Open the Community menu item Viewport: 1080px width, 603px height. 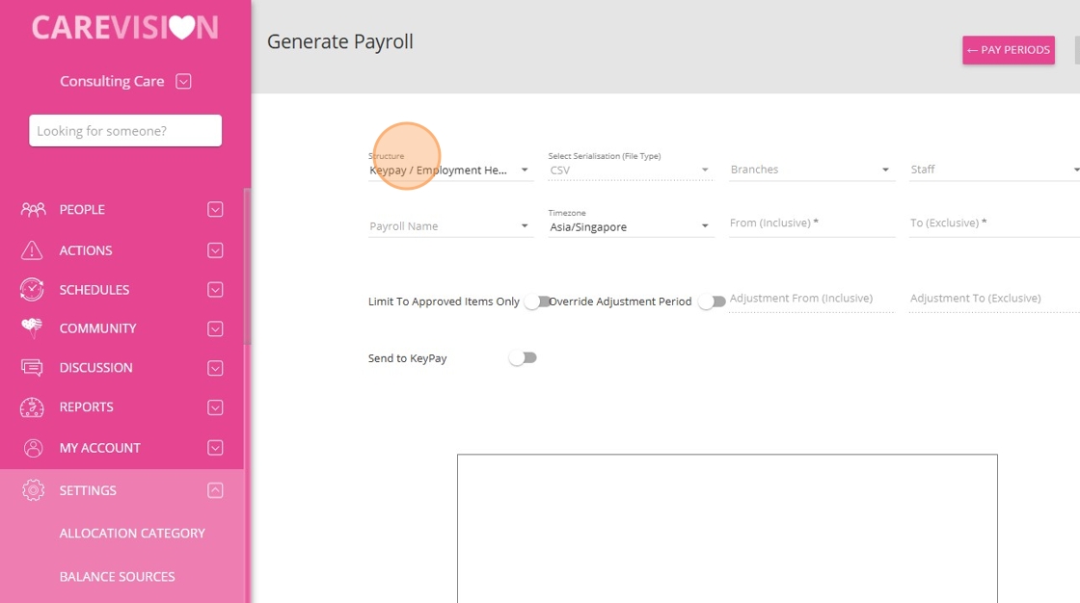point(97,328)
